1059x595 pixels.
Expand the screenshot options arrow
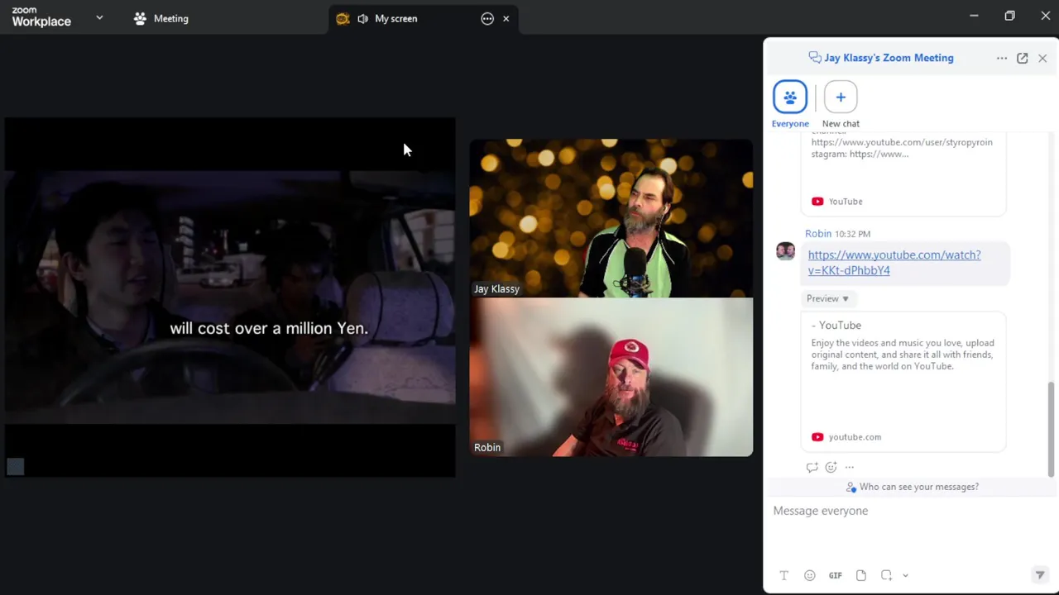tap(905, 576)
